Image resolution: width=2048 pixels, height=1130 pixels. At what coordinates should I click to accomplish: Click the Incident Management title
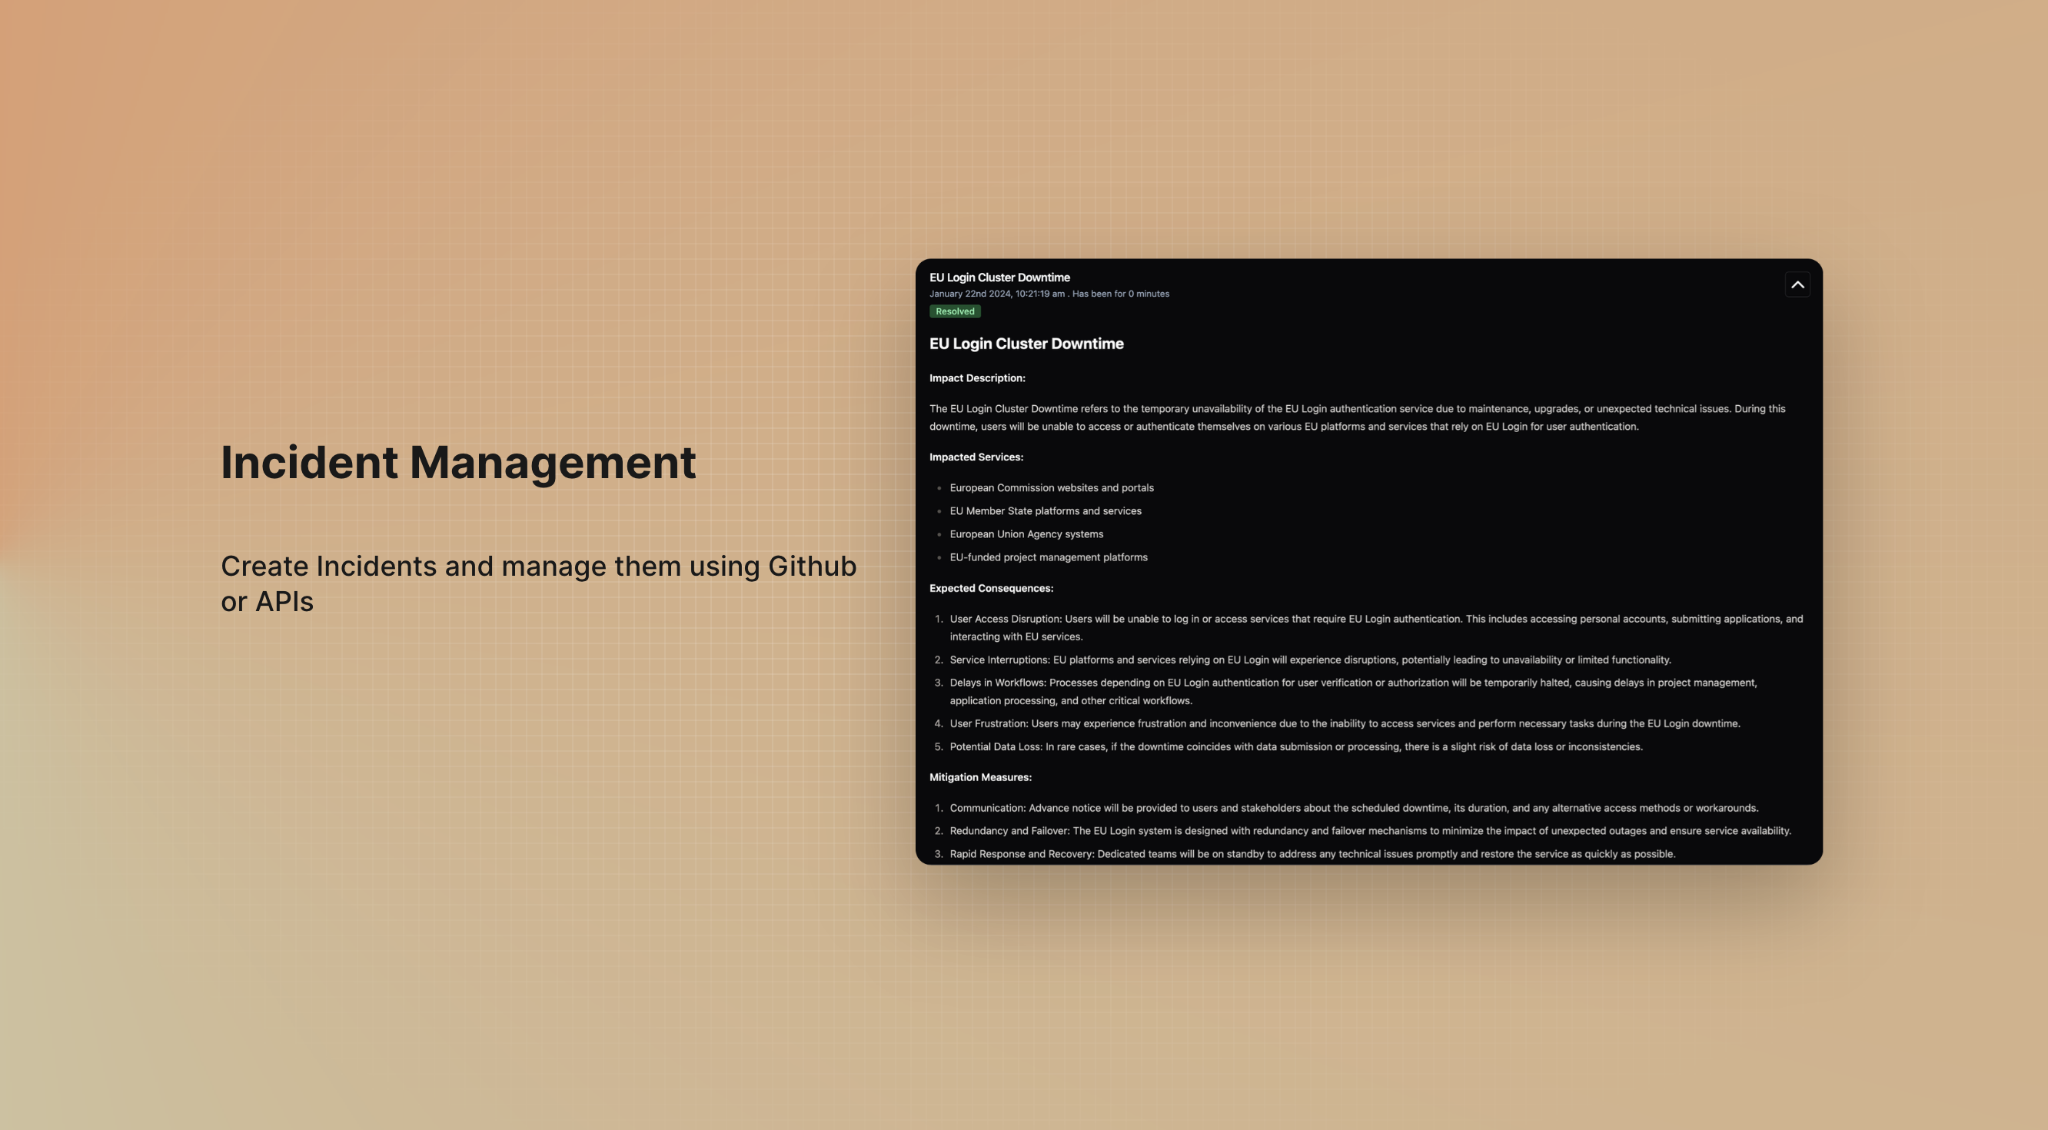[458, 463]
